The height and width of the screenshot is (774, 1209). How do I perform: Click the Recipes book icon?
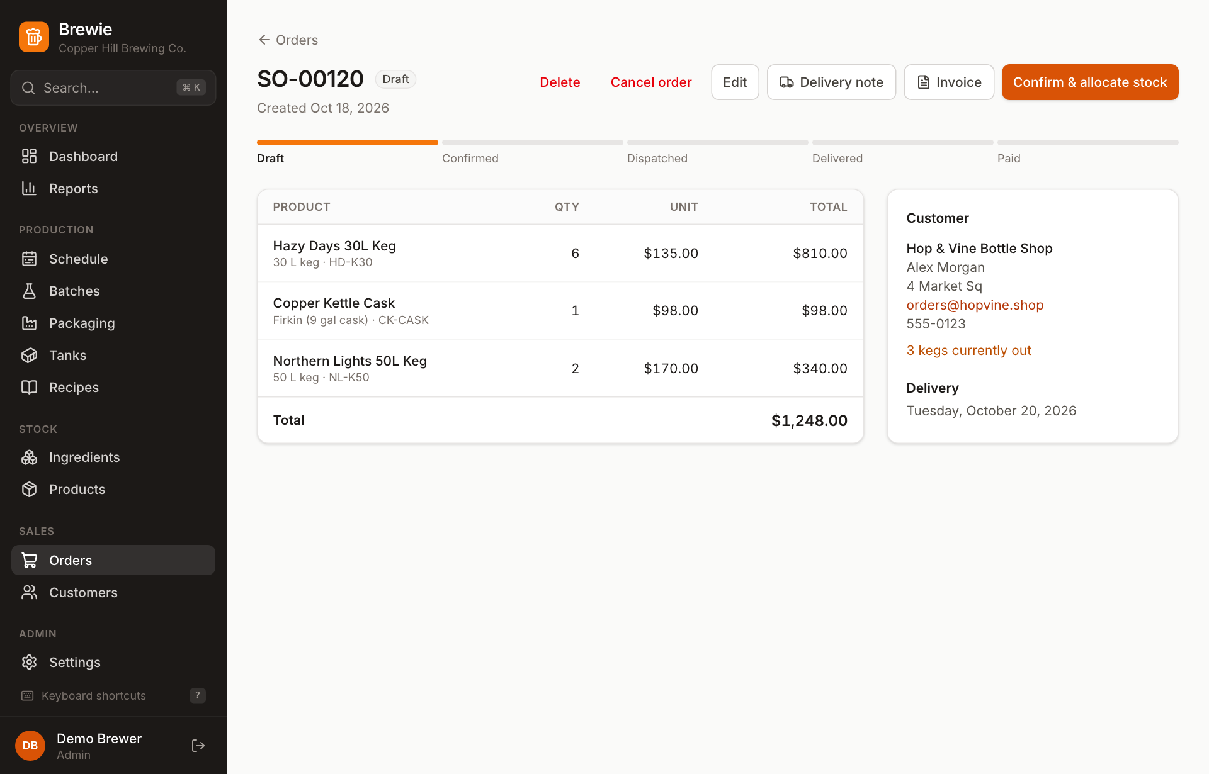tap(30, 387)
